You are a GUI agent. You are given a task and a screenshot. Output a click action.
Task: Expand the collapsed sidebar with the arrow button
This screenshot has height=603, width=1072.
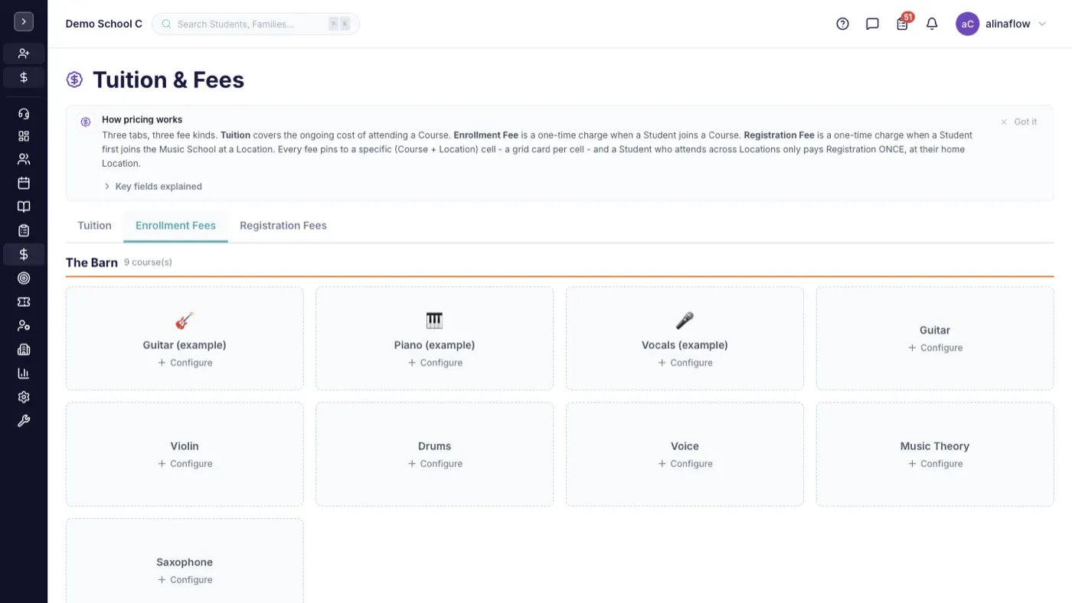coord(24,21)
